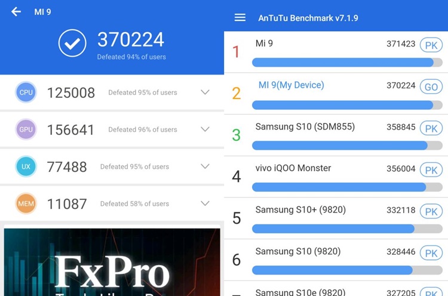Select the total score 370224
This screenshot has width=448, height=296.
[131, 39]
